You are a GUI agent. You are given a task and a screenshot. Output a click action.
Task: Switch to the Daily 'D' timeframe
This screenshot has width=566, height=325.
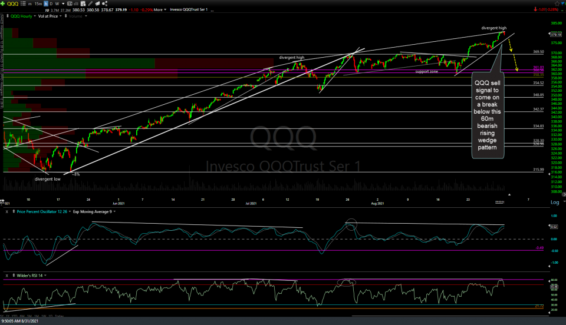pyautogui.click(x=51, y=4)
